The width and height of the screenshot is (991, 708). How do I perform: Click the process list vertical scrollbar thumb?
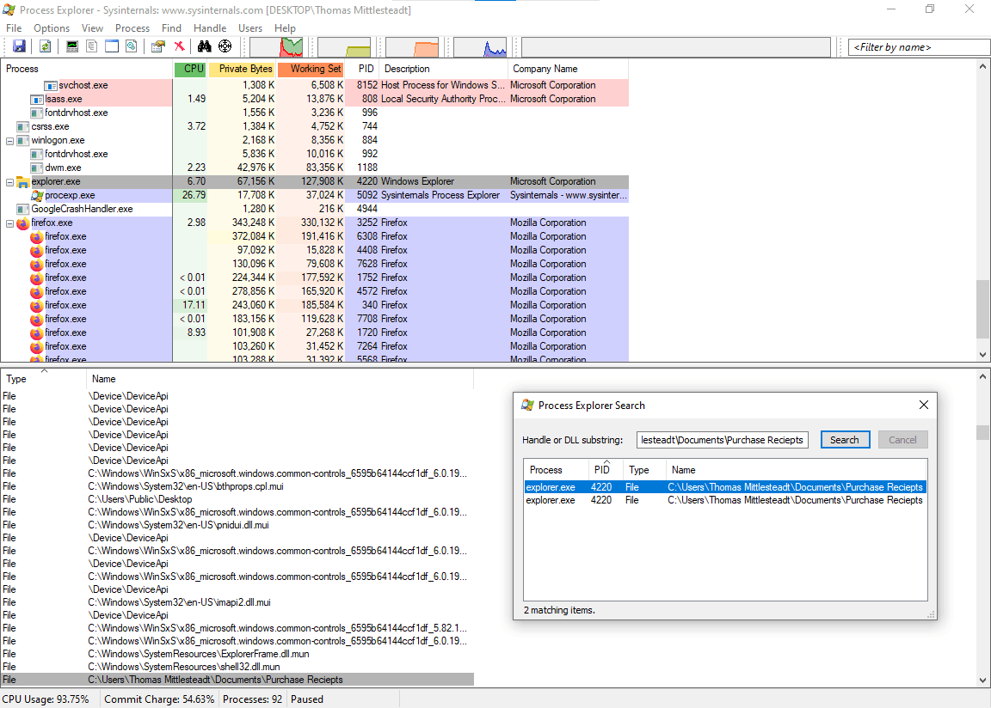[982, 310]
